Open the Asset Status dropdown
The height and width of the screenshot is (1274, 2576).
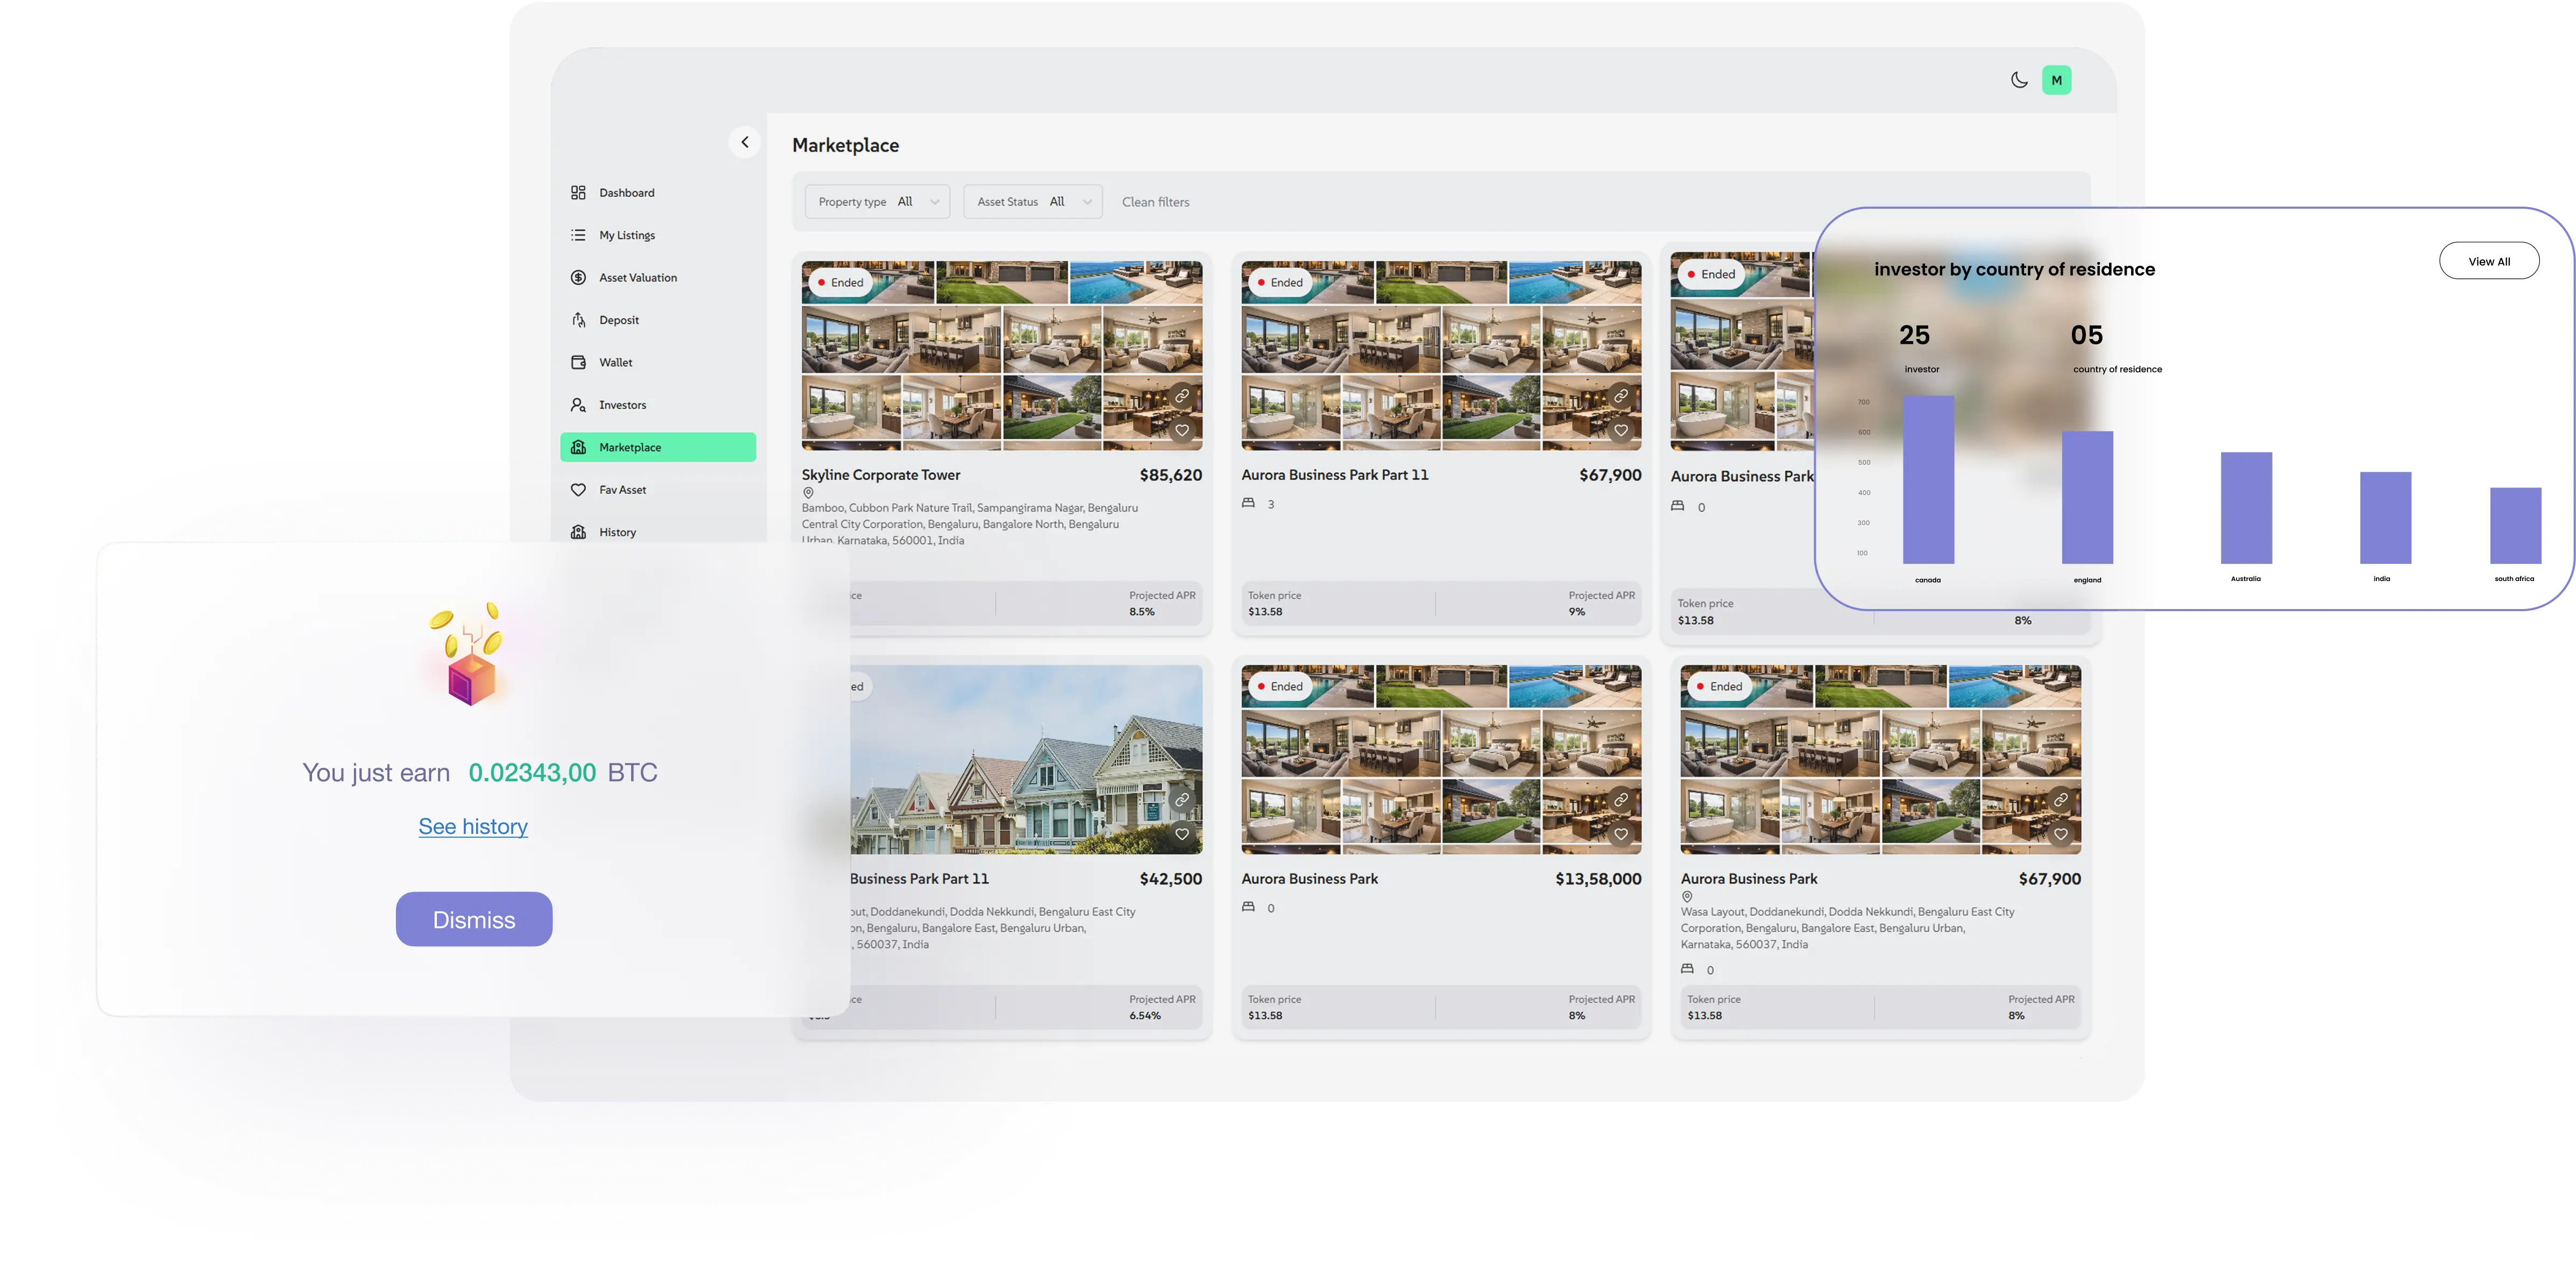[x=1033, y=202]
